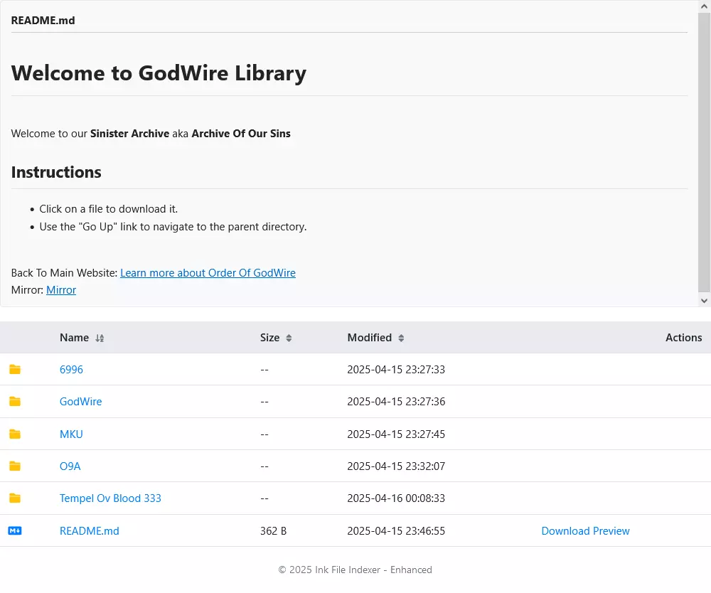This screenshot has width=711, height=593.
Task: Sort by Modified date sort arrows
Action: point(401,338)
